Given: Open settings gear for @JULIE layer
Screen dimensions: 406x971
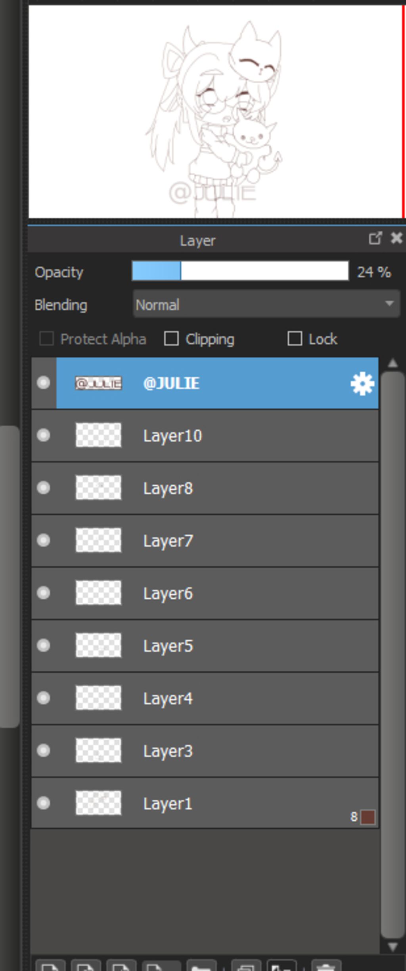Looking at the screenshot, I should 362,383.
